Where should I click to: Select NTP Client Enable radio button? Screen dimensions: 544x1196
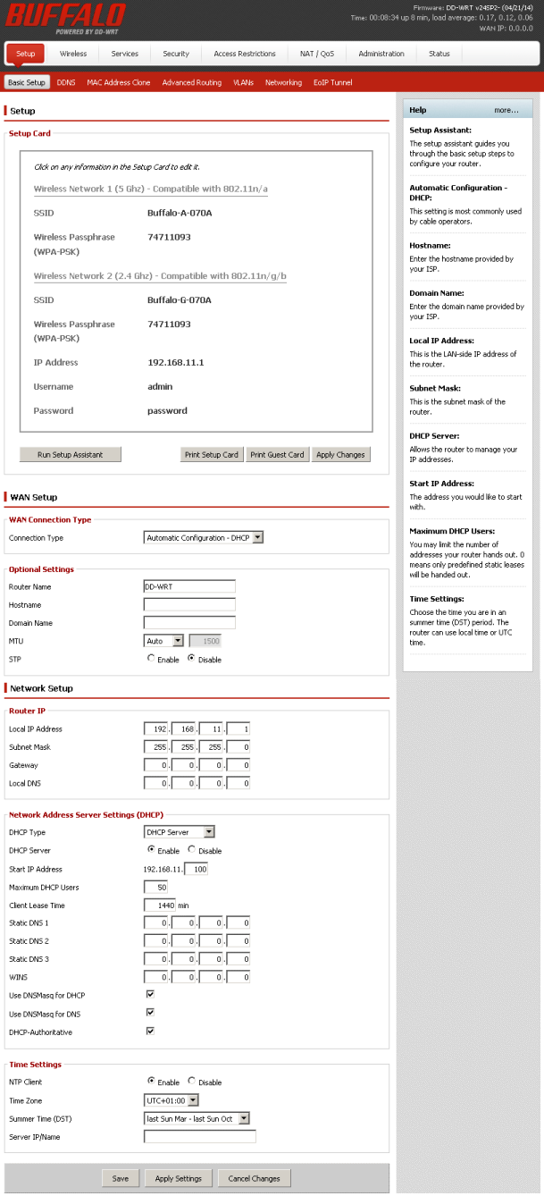tap(150, 1082)
